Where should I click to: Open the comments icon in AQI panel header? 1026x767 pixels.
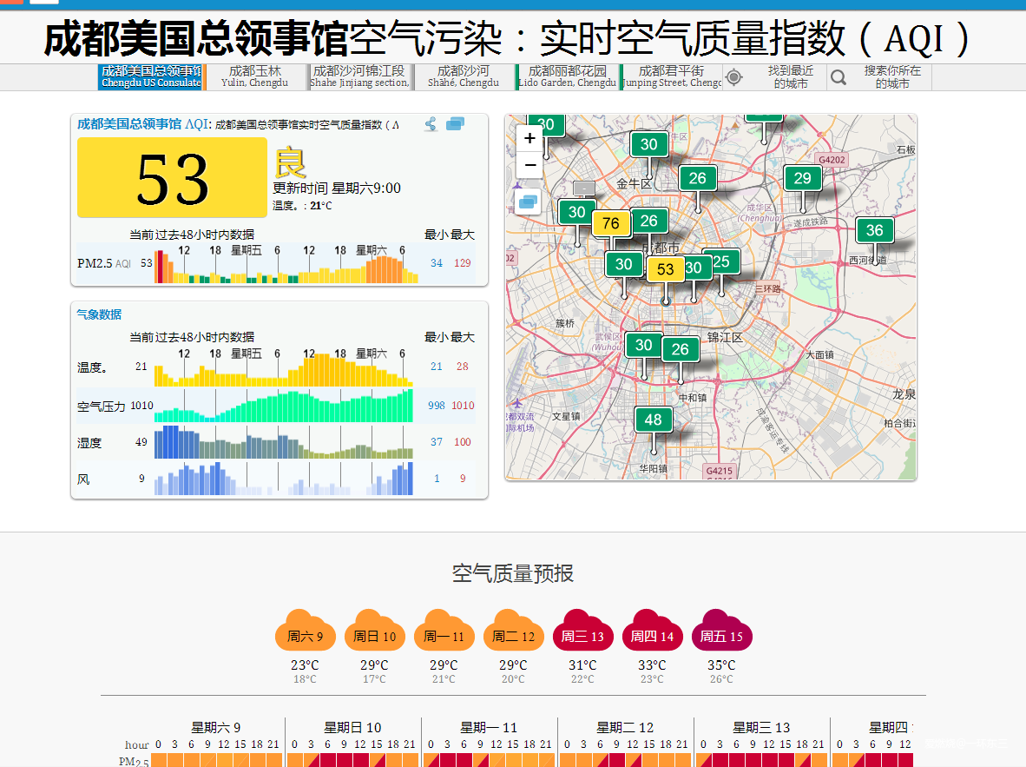click(x=455, y=124)
